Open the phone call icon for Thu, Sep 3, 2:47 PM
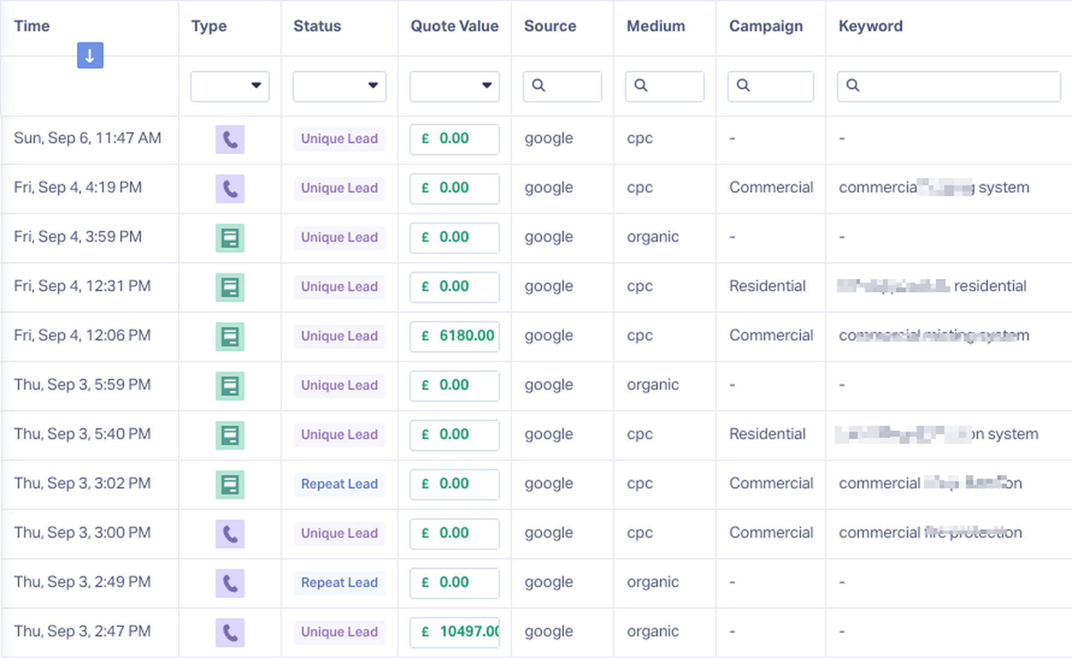1072x658 pixels. tap(230, 633)
